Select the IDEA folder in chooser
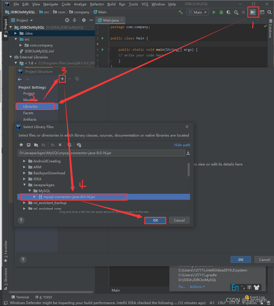Screen dimensions: 274x306 click(x=37, y=179)
